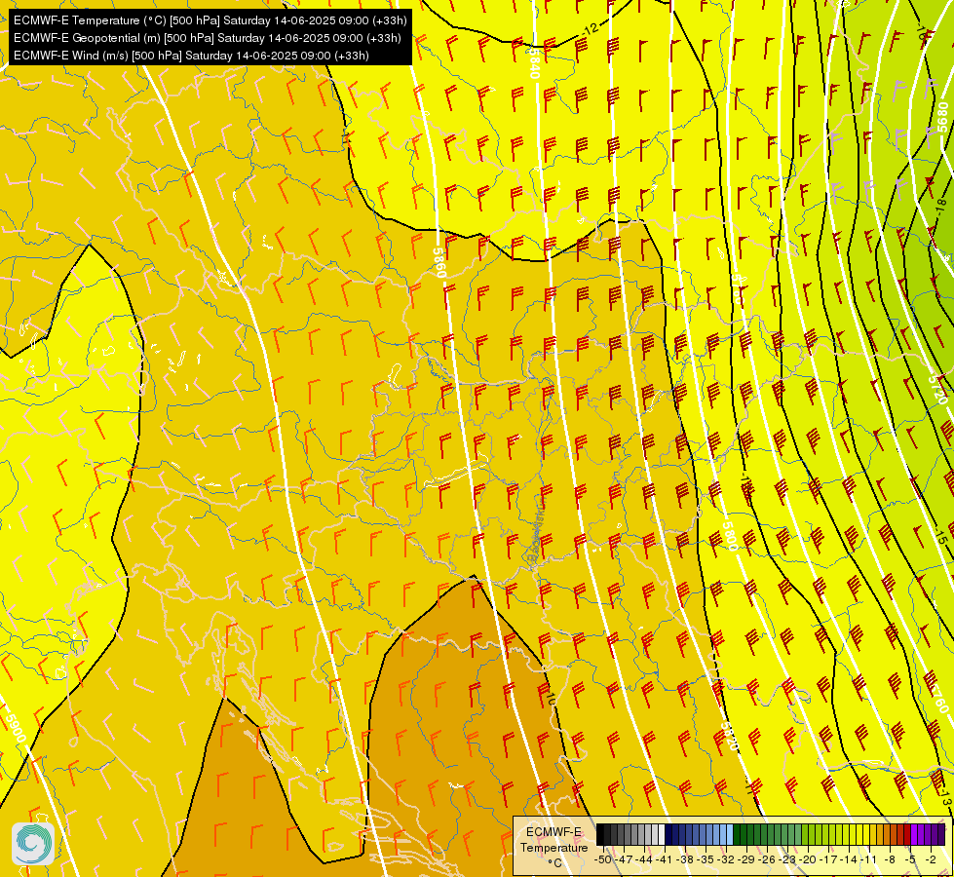Screen dimensions: 954x877
Task: Click the -17 legend tick label
Action: point(828,860)
